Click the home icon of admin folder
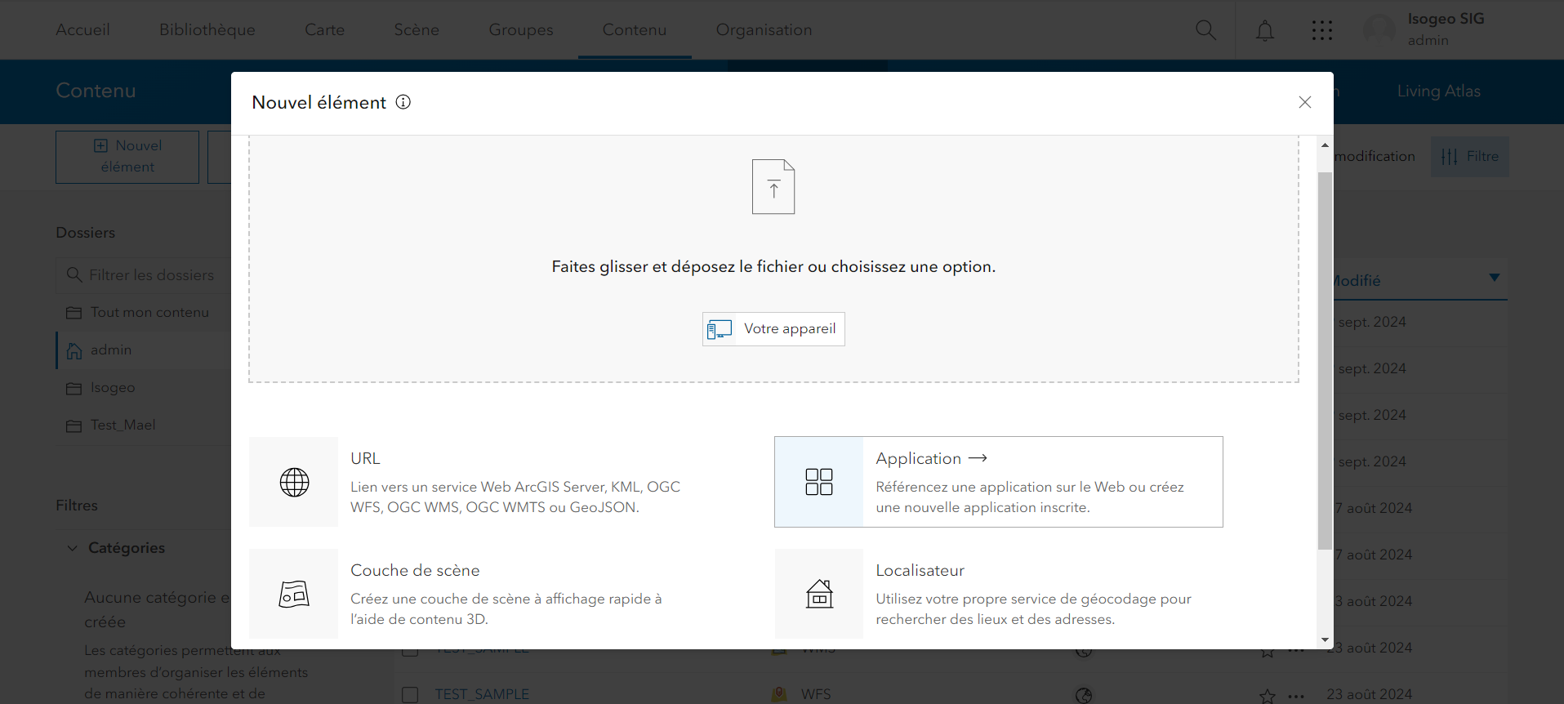The height and width of the screenshot is (704, 1564). point(74,350)
